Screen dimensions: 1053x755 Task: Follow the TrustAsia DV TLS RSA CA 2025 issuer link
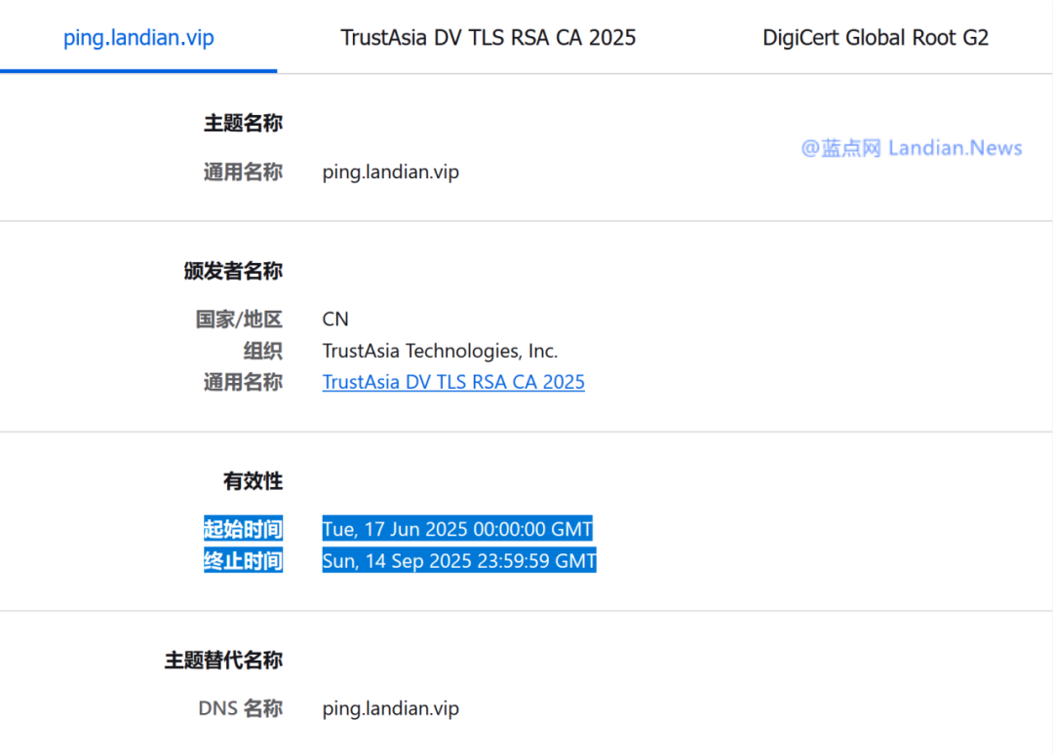[453, 382]
